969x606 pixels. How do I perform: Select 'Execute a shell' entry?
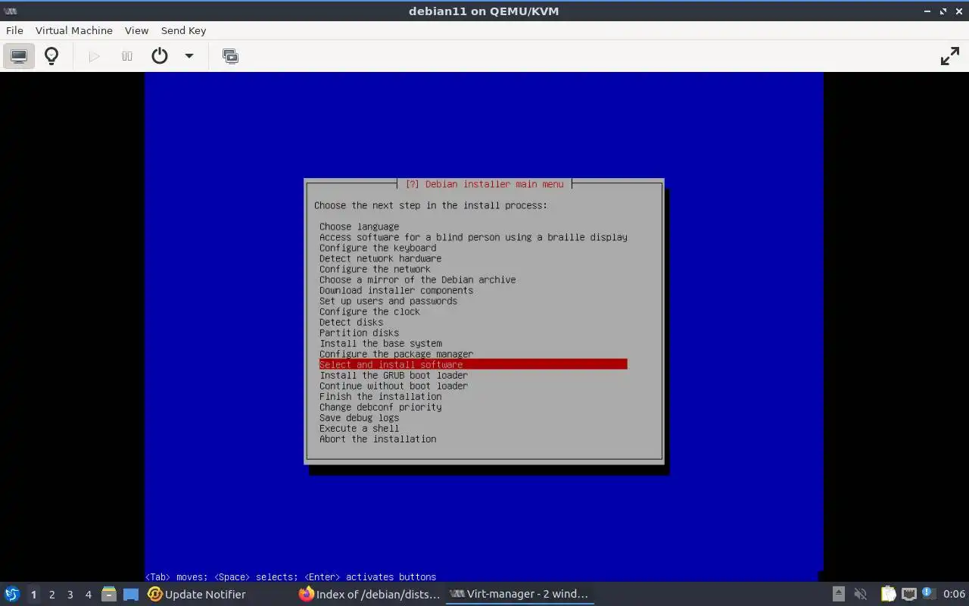pos(359,428)
